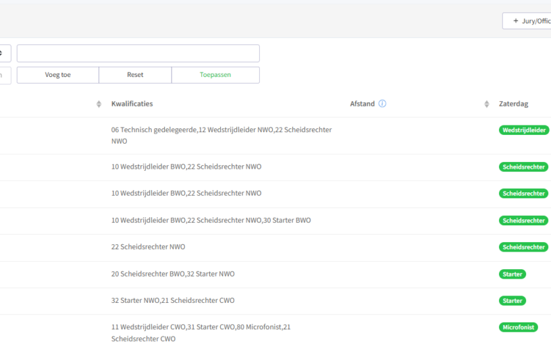Focus the empty filter text input field
The height and width of the screenshot is (344, 551).
138,53
